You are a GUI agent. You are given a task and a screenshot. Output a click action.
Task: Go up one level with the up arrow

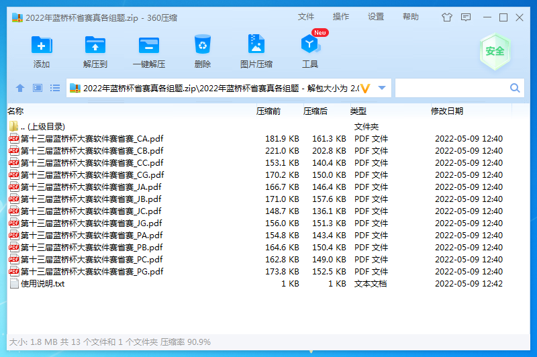(20, 88)
